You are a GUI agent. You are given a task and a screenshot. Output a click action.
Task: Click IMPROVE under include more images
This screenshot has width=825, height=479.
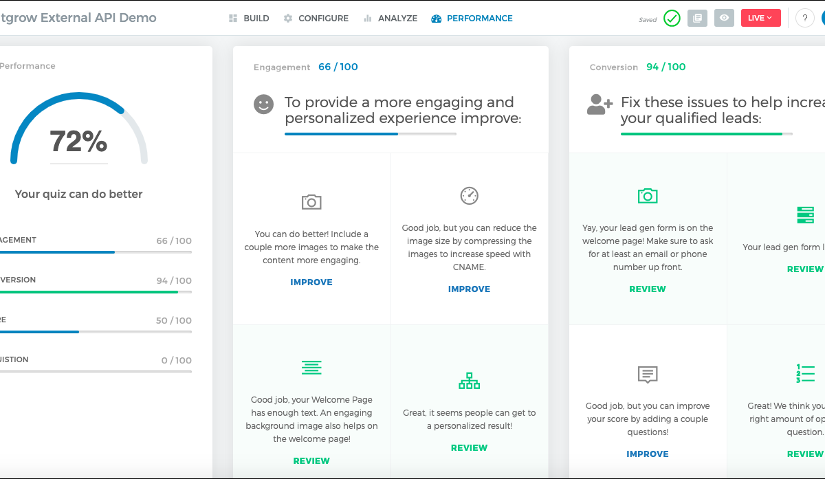click(x=311, y=282)
